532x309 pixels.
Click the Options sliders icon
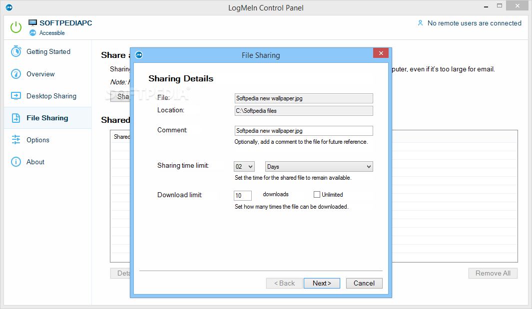pos(16,140)
